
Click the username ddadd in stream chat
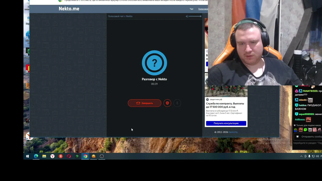pos(303,100)
